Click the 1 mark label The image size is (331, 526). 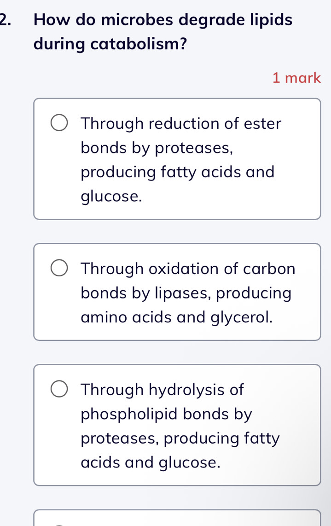[x=296, y=78]
